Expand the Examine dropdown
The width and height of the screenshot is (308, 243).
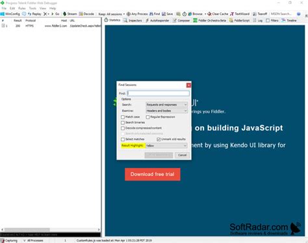pyautogui.click(x=166, y=111)
